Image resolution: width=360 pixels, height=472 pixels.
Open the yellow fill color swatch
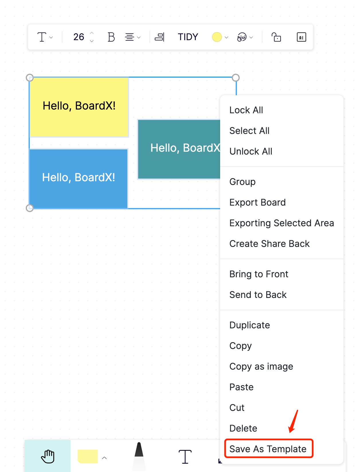coord(217,37)
